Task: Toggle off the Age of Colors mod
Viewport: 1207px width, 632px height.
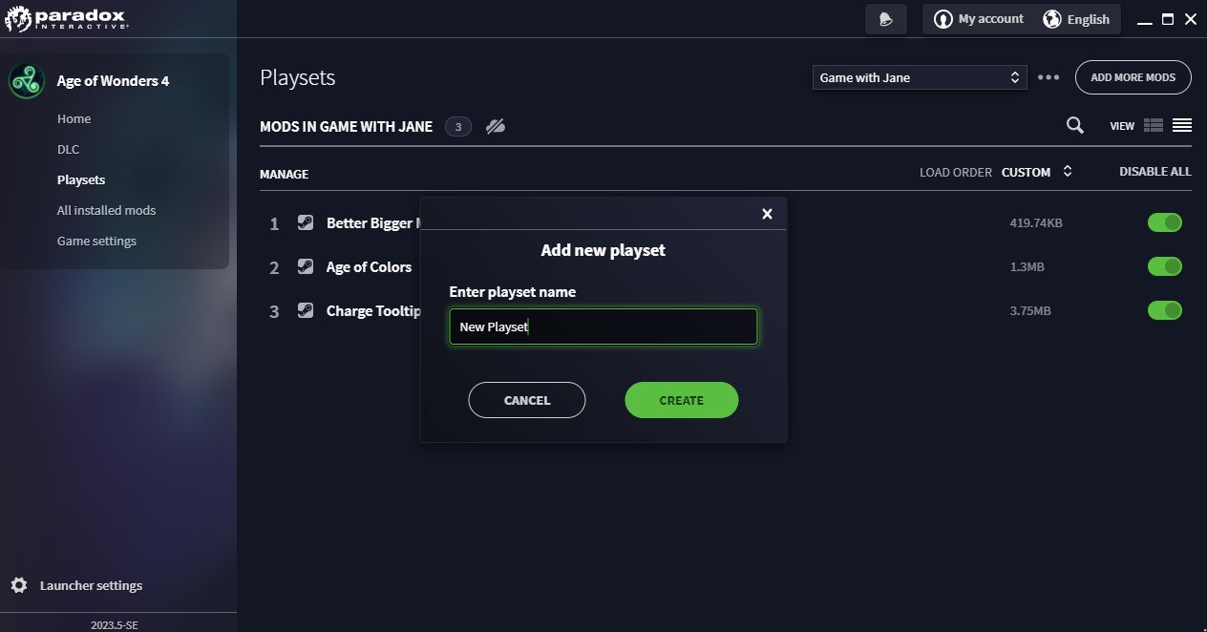Action: [x=1164, y=266]
